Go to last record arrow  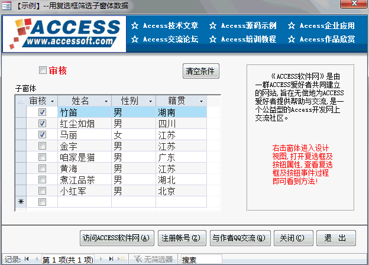tap(111, 259)
